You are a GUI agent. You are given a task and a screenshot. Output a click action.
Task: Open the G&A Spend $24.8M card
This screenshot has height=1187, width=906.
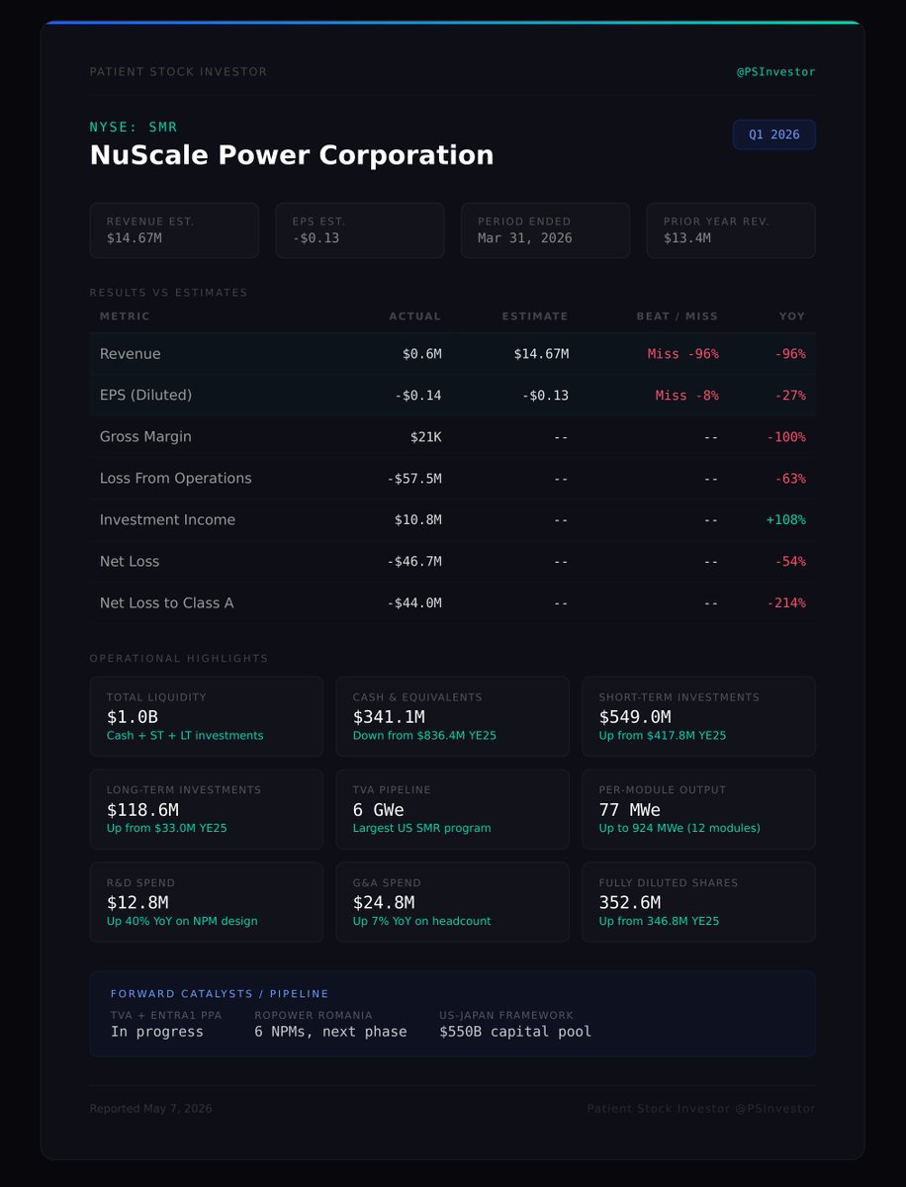(x=453, y=902)
